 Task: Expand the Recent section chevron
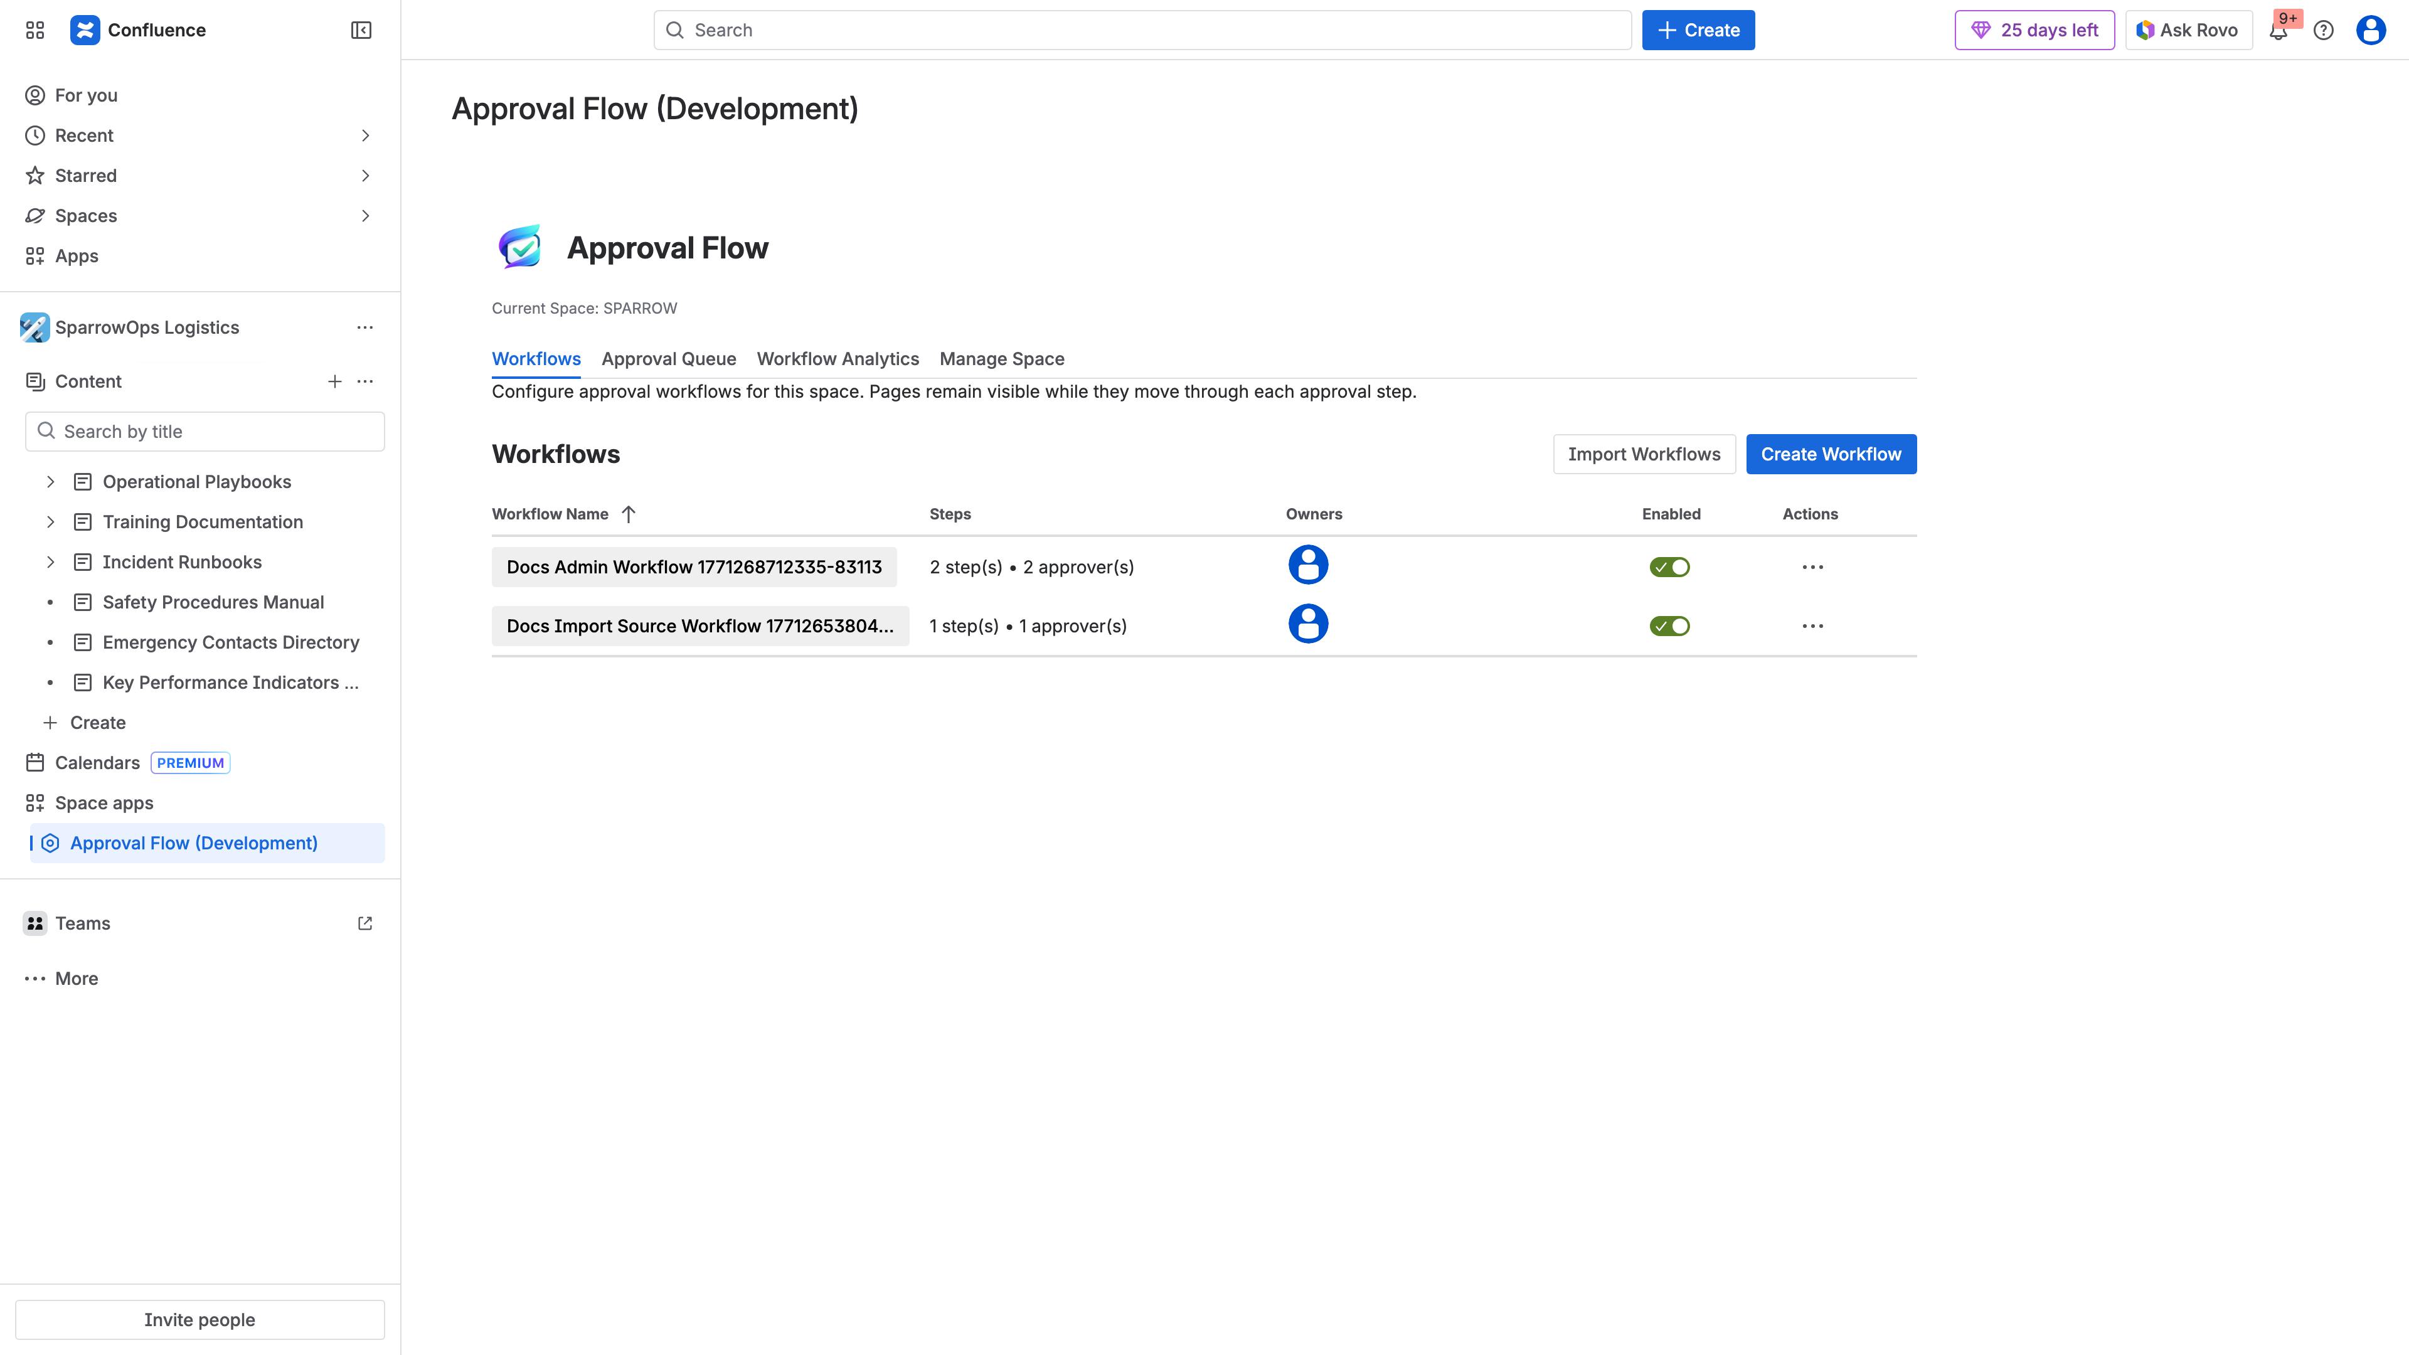pyautogui.click(x=366, y=135)
